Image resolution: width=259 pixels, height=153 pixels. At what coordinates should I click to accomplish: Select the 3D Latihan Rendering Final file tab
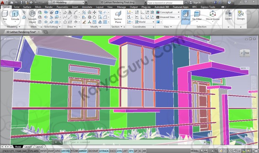point(21,32)
